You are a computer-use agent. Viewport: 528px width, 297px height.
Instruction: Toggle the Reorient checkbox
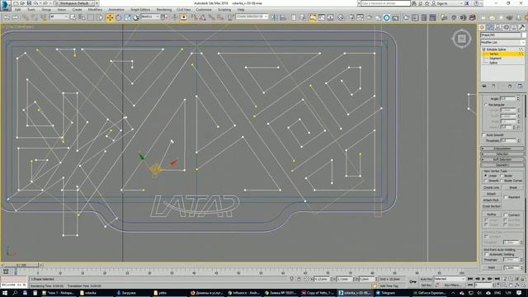pos(506,197)
